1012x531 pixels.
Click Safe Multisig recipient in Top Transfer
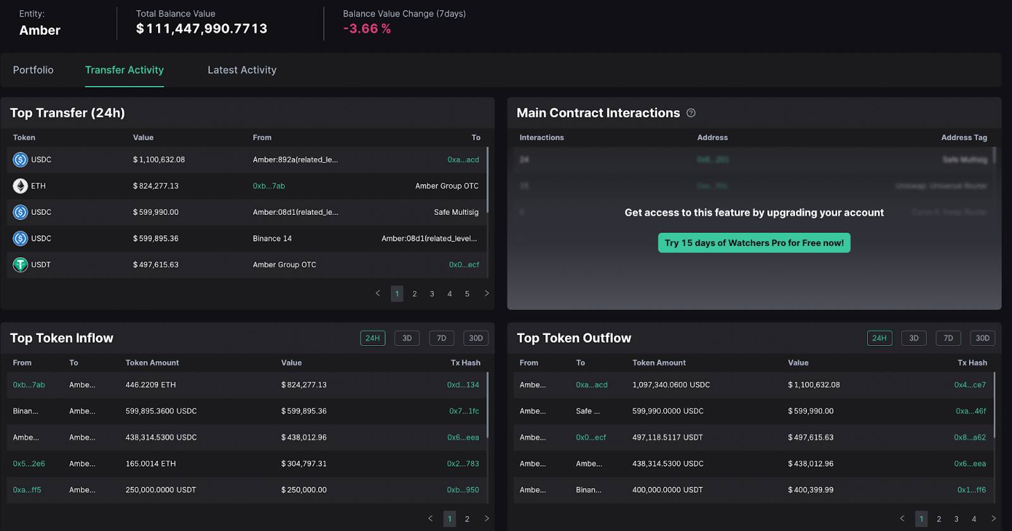click(456, 212)
